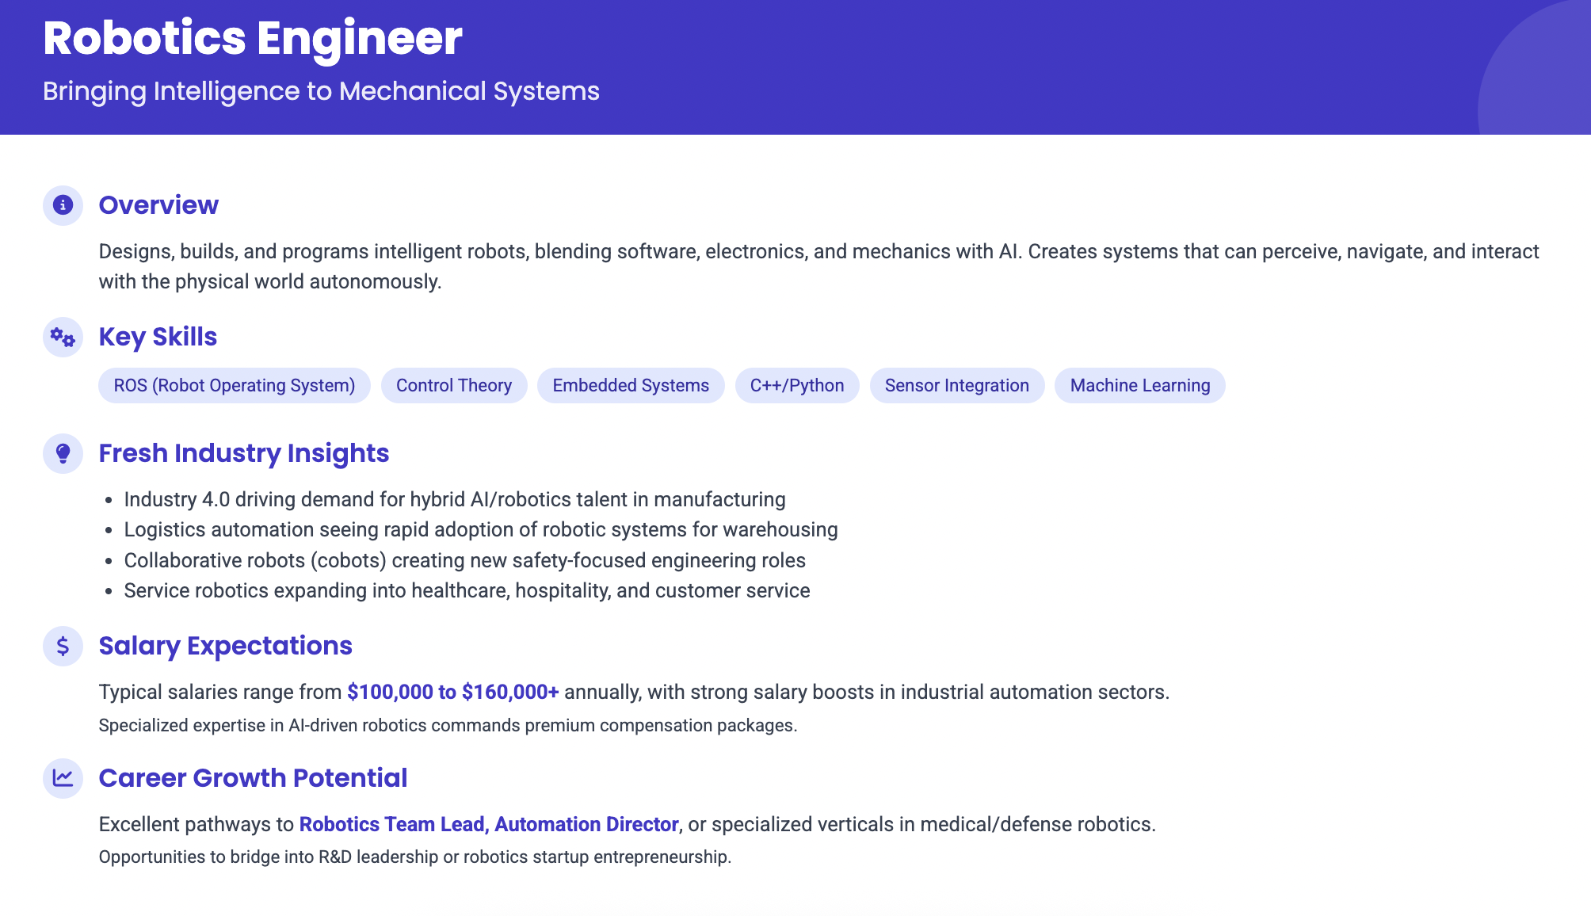Click the dollar sign icon for Salary Expectations
This screenshot has height=916, width=1591.
click(x=63, y=646)
